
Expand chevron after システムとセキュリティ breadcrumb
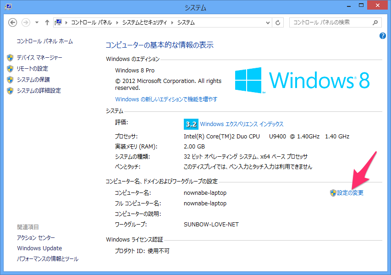172,23
